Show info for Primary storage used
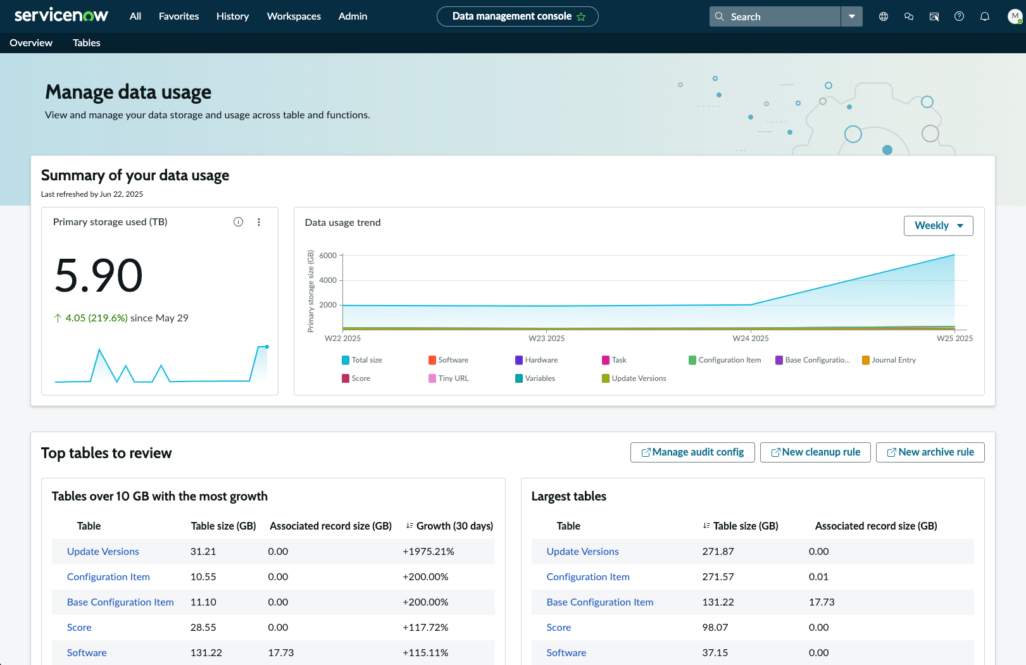The width and height of the screenshot is (1026, 665). point(239,222)
